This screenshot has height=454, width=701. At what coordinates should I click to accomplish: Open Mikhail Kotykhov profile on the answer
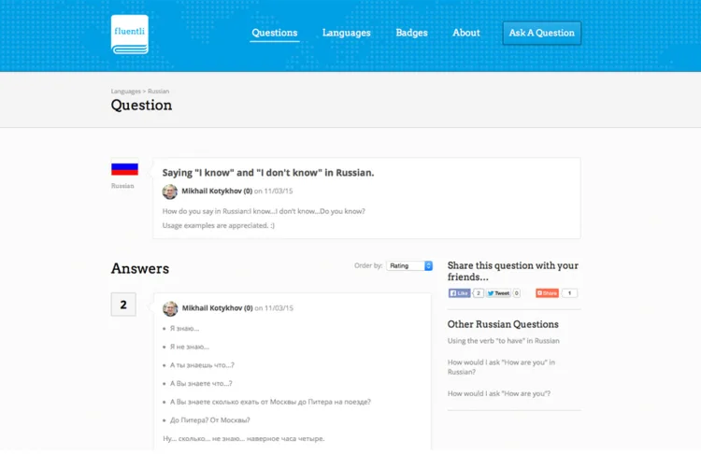point(217,308)
